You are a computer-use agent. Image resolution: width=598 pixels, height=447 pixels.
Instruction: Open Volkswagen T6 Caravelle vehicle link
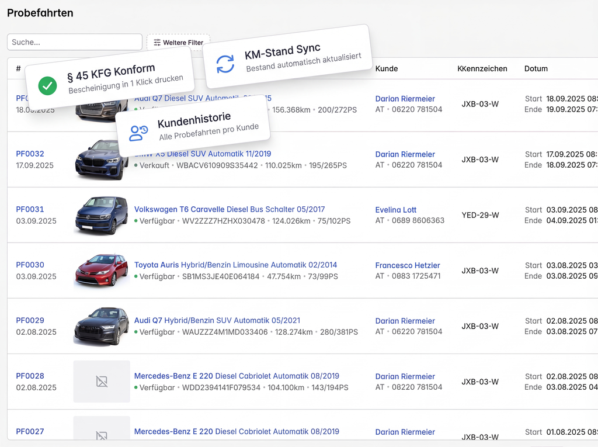pos(229,209)
